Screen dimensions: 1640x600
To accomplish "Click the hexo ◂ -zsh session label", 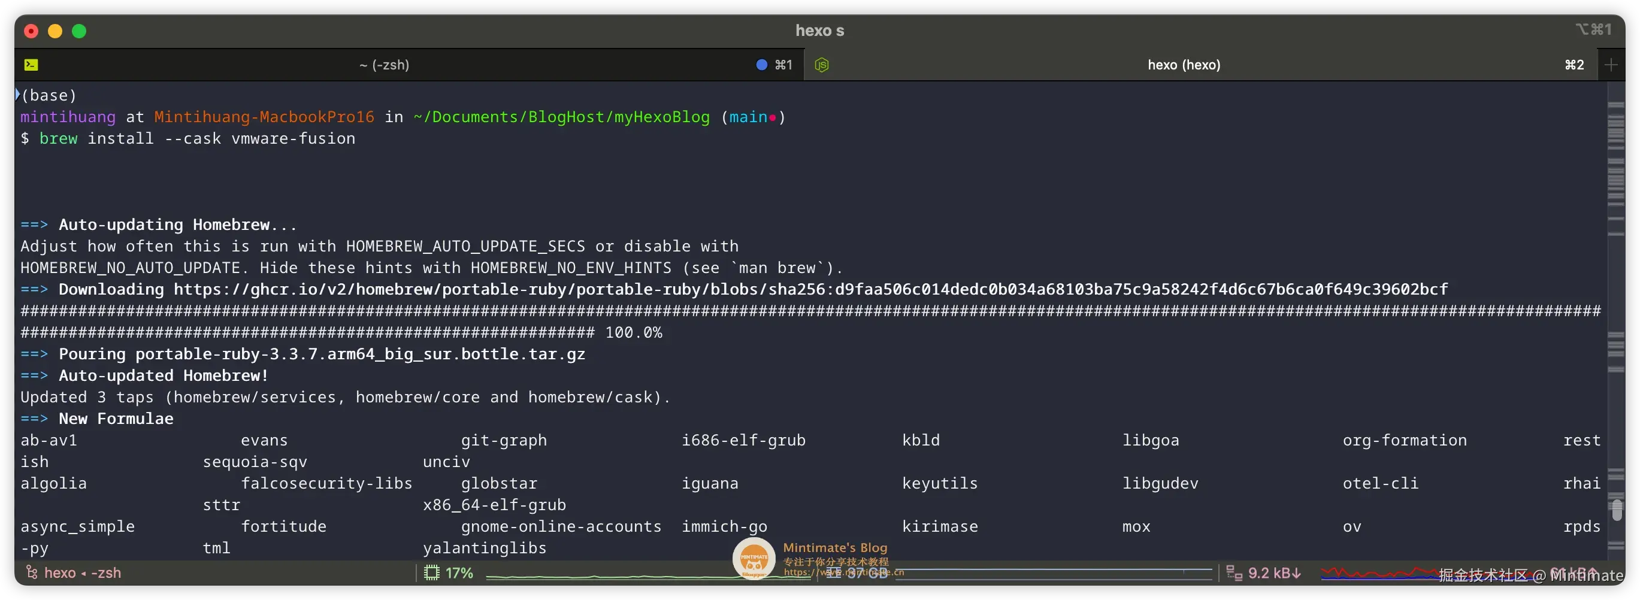I will pos(83,572).
